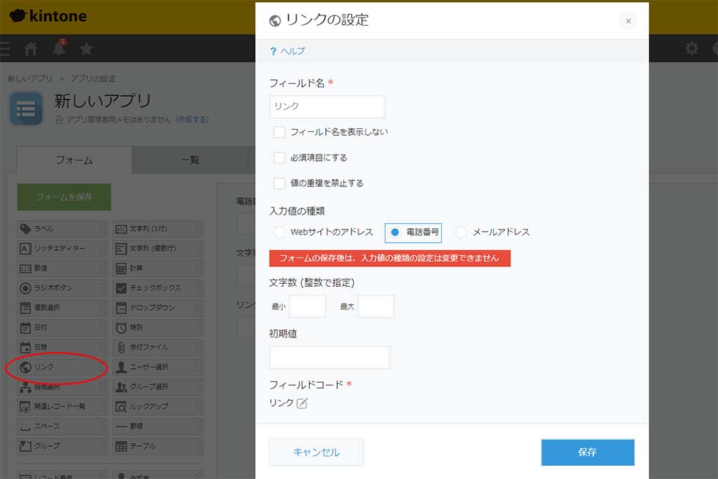
Task: Click the 保存 button to save settings
Action: click(587, 453)
